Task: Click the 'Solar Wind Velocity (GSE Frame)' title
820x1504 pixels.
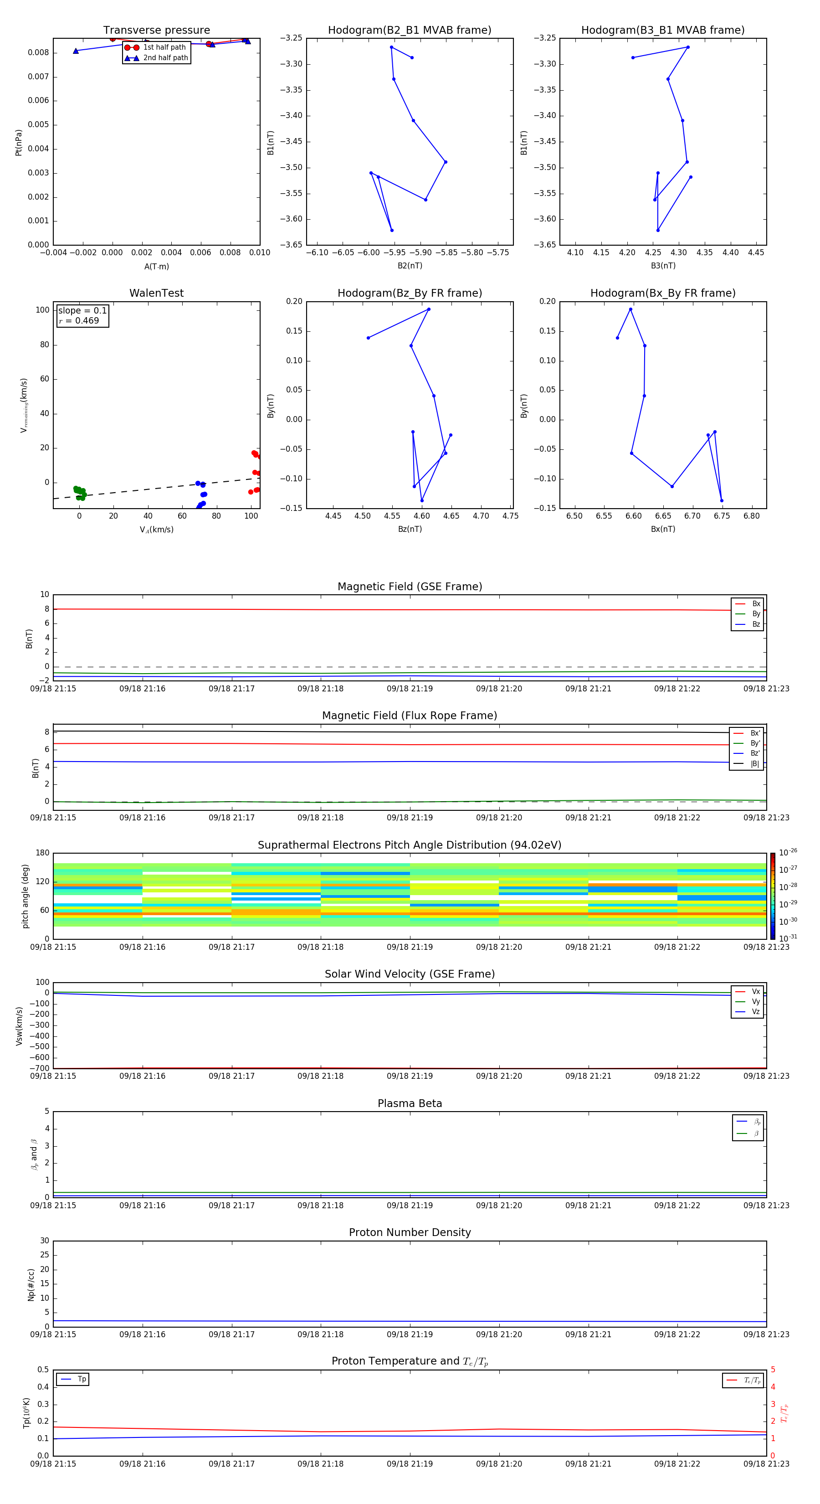Action: point(410,974)
